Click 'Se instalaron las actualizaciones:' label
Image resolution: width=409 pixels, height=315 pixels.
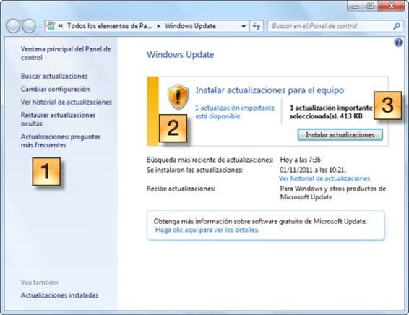[x=194, y=170]
